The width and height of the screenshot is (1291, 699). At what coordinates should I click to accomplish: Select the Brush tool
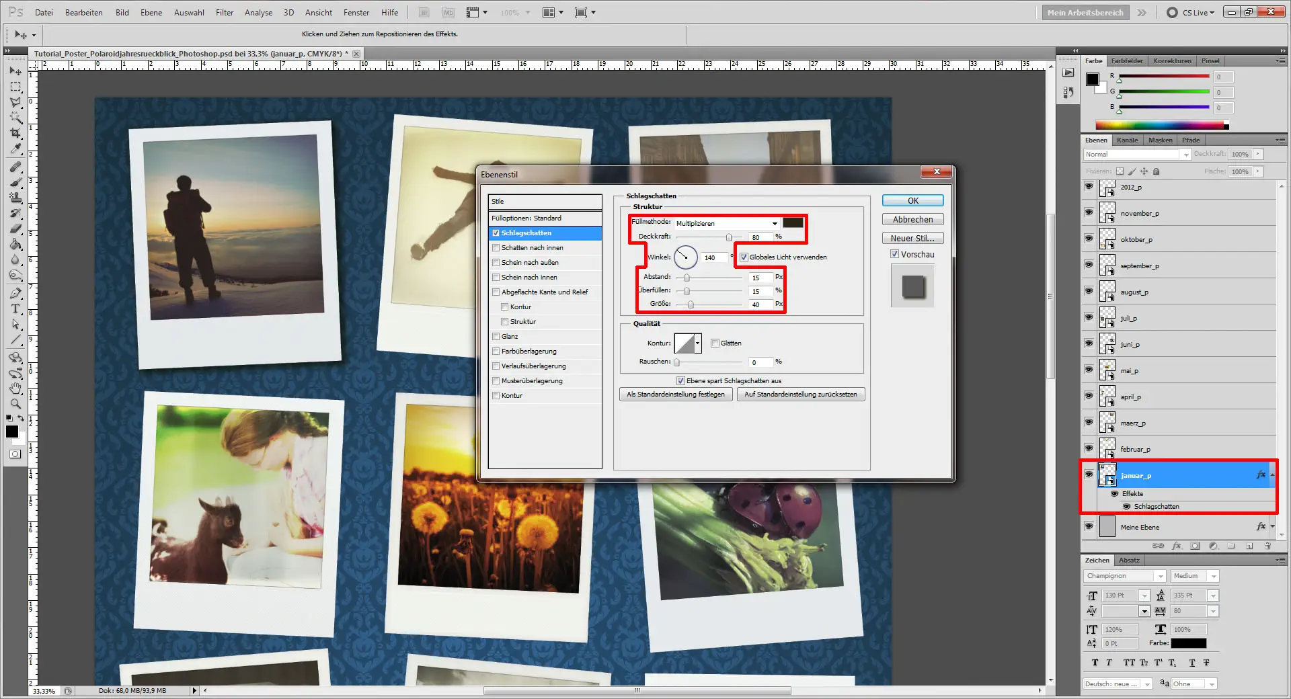[x=15, y=180]
